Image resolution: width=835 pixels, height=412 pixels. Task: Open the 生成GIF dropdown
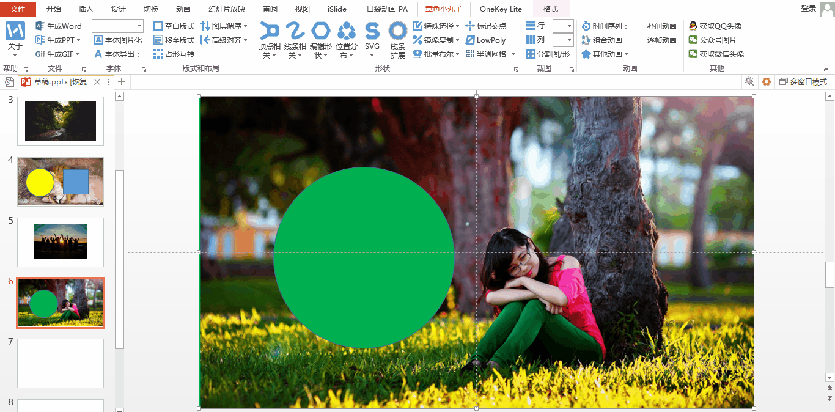(59, 54)
